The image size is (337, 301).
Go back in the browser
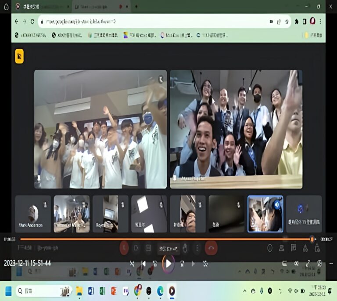17,21
